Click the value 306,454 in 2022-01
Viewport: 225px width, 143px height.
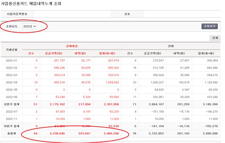(x=212, y=60)
